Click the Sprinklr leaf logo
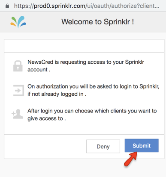The width and height of the screenshot is (166, 177). click(18, 22)
